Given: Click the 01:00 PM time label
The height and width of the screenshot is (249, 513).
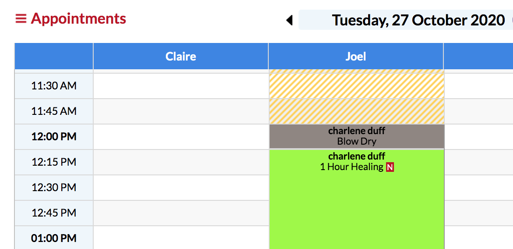Looking at the screenshot, I should tap(54, 238).
